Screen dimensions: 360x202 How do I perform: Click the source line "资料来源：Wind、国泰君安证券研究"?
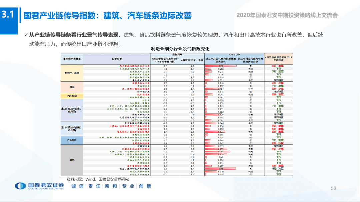point(98,179)
